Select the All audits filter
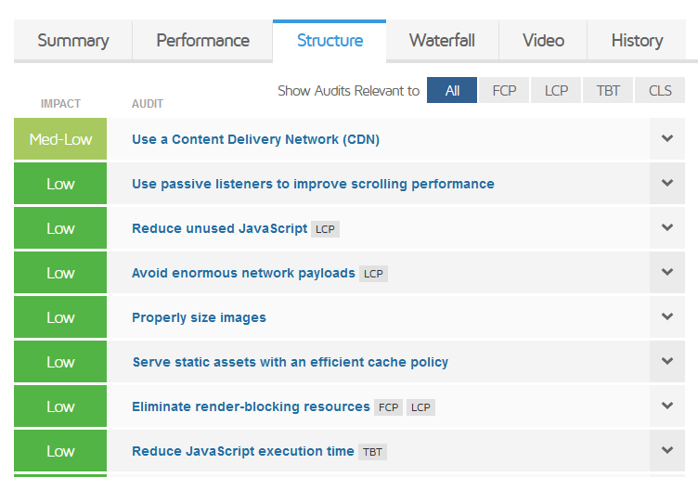 point(452,90)
